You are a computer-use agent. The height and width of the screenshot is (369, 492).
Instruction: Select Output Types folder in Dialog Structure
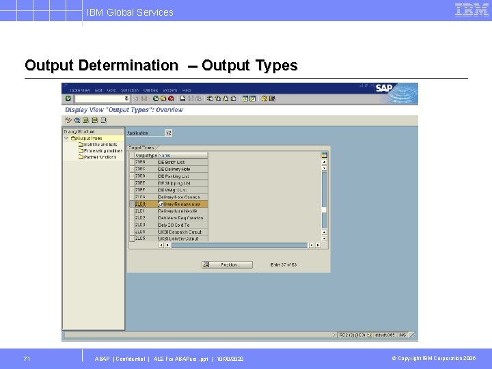tap(87, 138)
